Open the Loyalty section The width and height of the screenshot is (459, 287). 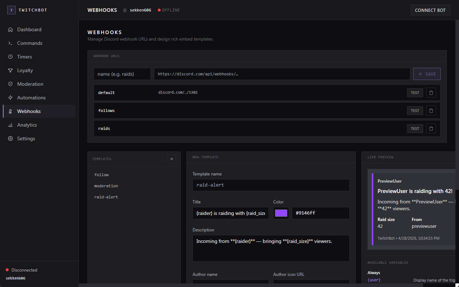(39, 70)
